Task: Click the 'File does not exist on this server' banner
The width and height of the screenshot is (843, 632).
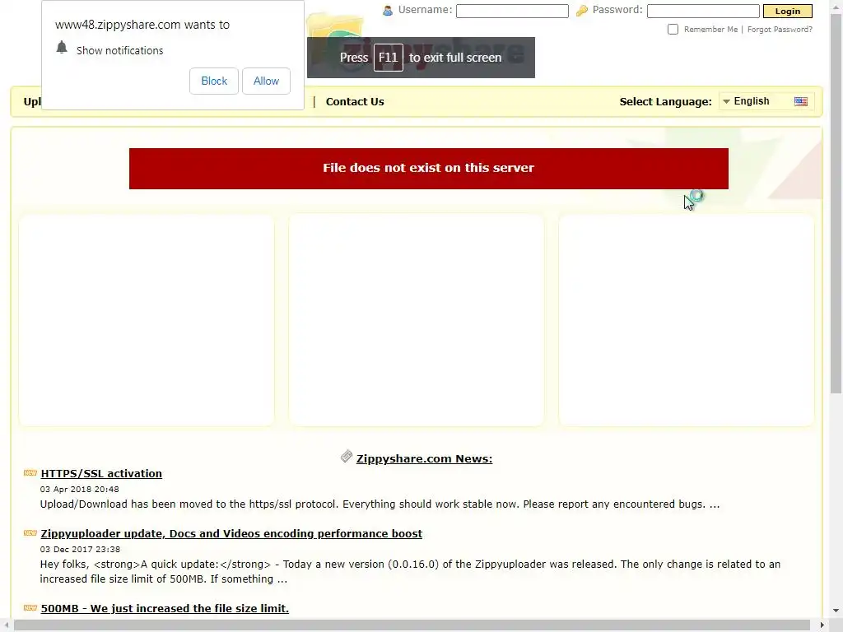Action: tap(428, 168)
